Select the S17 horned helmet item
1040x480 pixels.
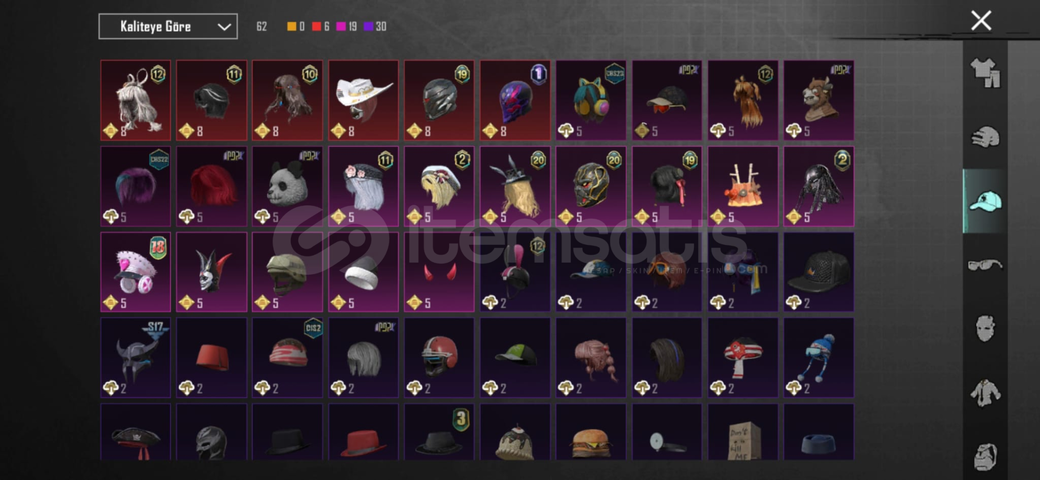point(136,358)
